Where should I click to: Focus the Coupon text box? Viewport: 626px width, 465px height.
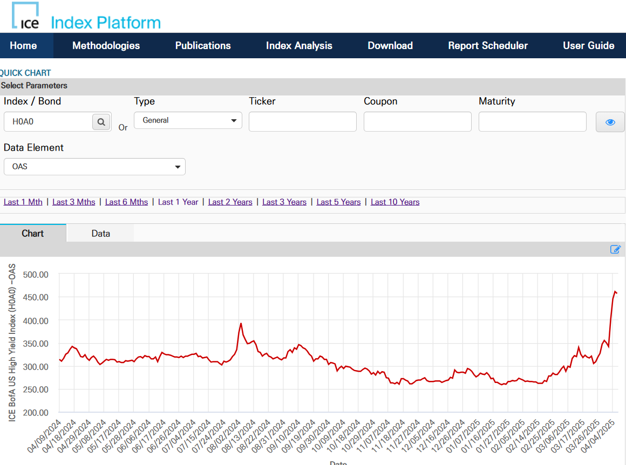click(418, 122)
